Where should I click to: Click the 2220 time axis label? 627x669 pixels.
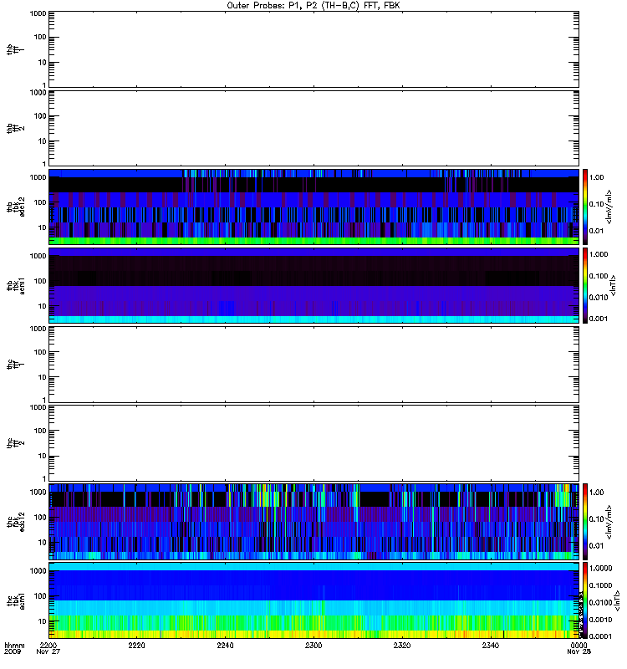136,646
